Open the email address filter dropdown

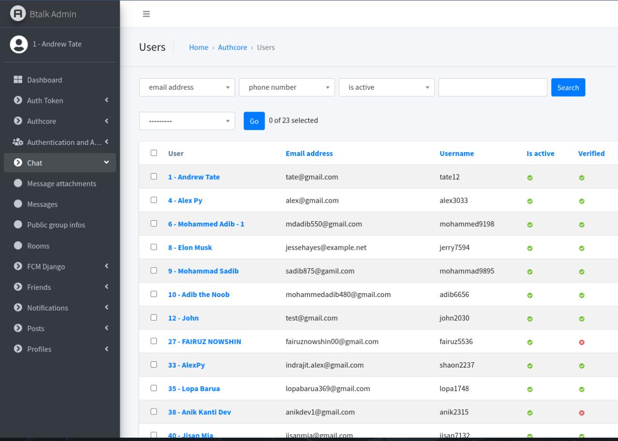tap(187, 87)
